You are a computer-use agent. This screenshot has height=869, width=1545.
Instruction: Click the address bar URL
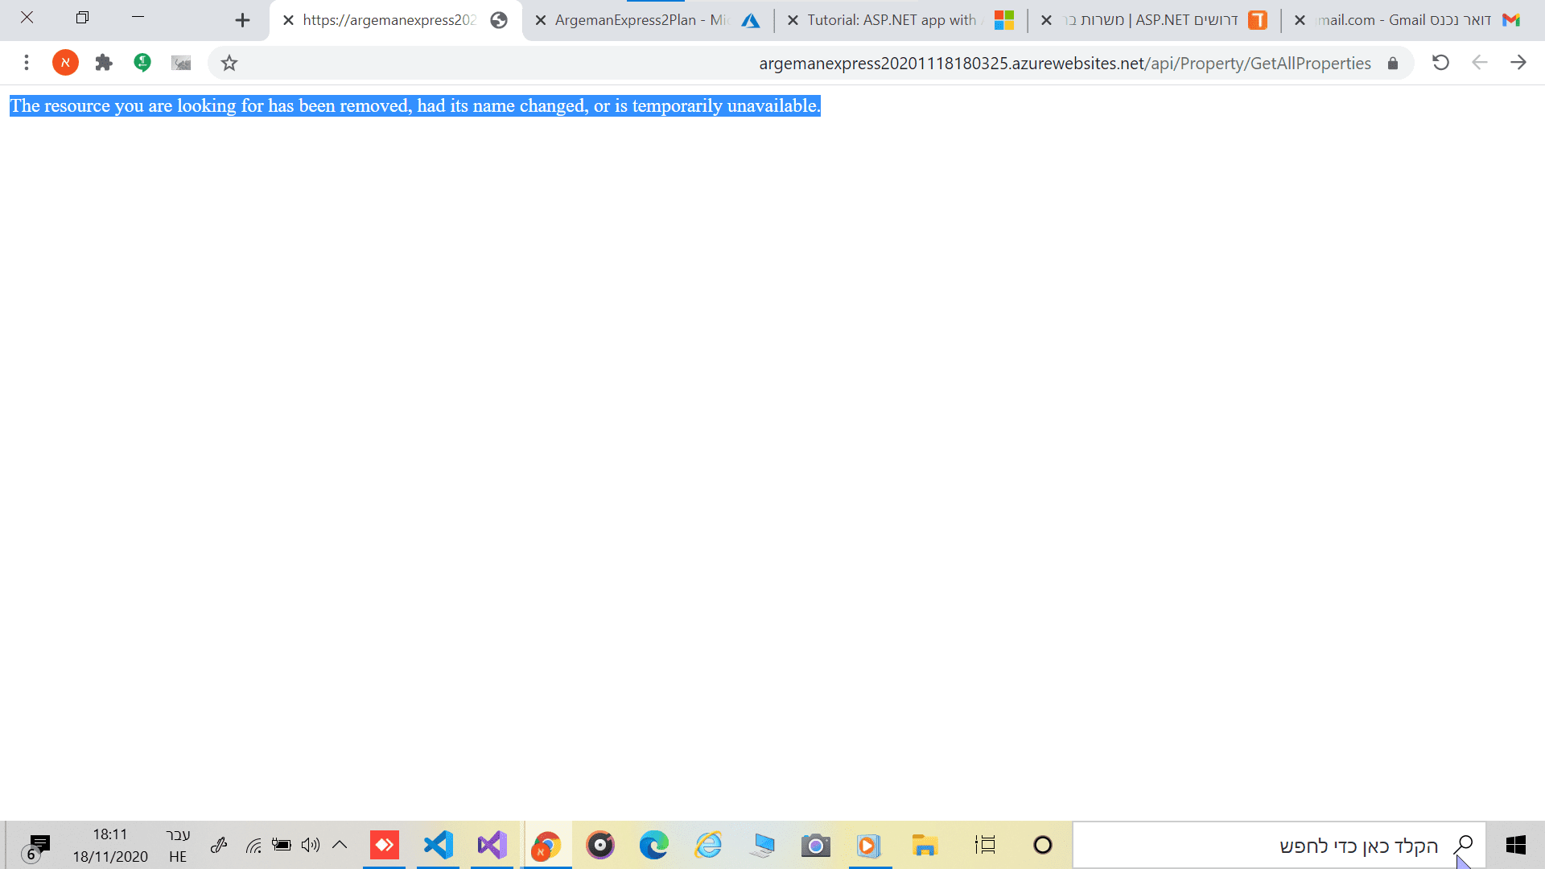pyautogui.click(x=1064, y=64)
